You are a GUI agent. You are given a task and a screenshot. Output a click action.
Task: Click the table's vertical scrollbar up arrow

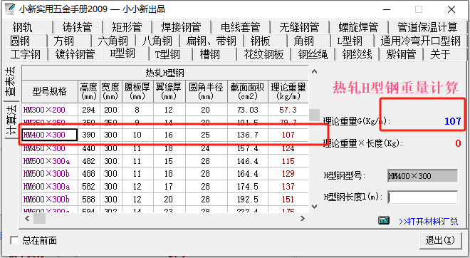[x=314, y=71]
